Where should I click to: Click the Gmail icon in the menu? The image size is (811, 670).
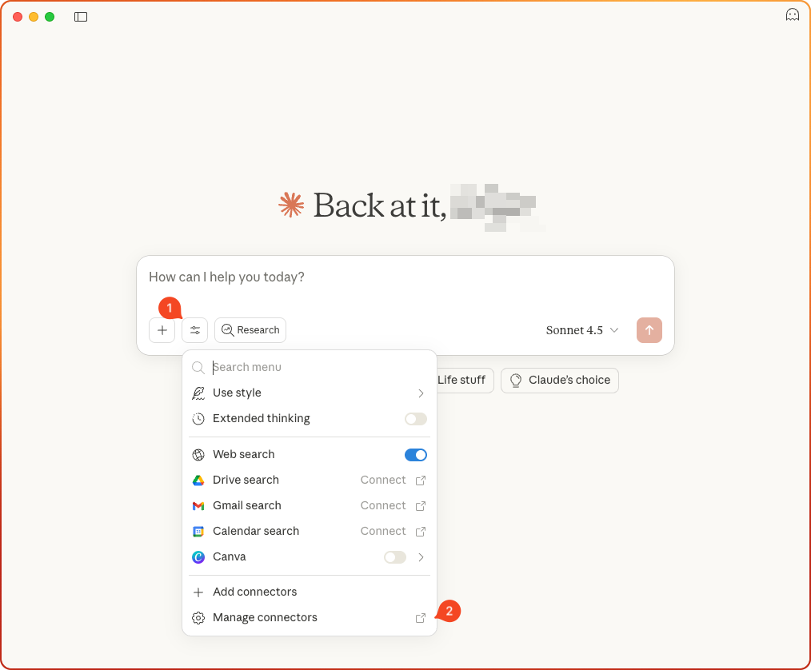click(x=198, y=505)
